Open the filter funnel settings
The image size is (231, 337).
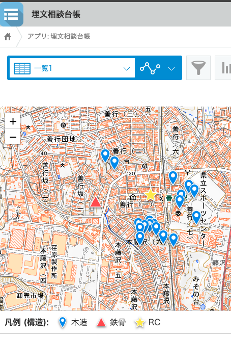tap(198, 68)
